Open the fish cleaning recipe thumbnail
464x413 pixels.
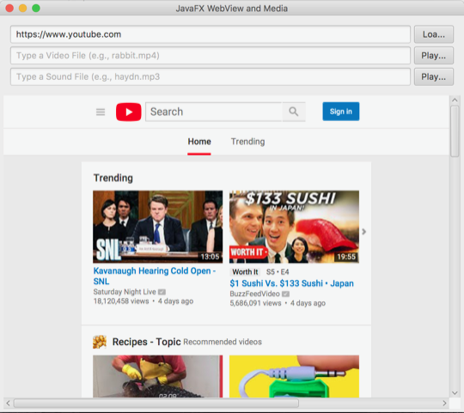(x=158, y=376)
